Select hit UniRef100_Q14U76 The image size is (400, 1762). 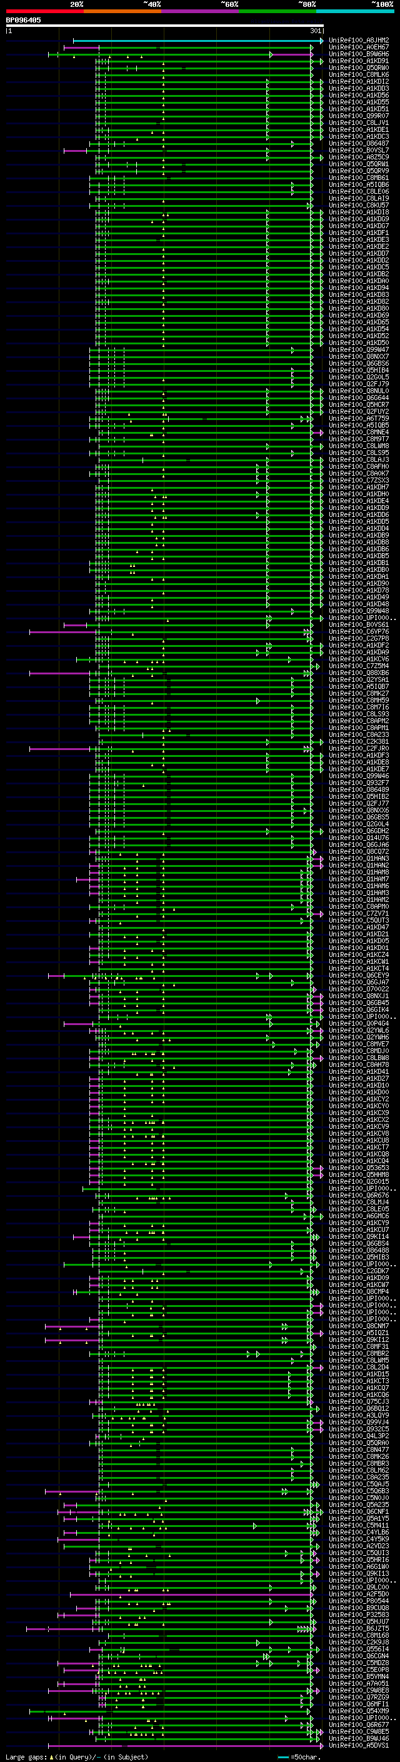tap(359, 837)
